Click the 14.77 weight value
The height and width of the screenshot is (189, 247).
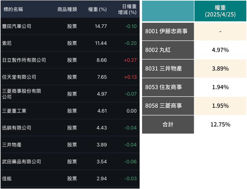(101, 26)
